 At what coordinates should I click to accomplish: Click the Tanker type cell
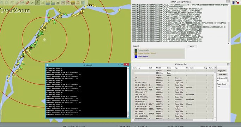pos(177,109)
